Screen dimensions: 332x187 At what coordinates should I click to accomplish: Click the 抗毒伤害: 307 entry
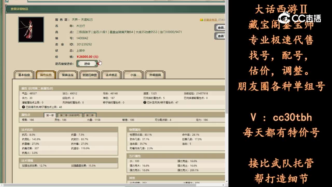pos(30,148)
